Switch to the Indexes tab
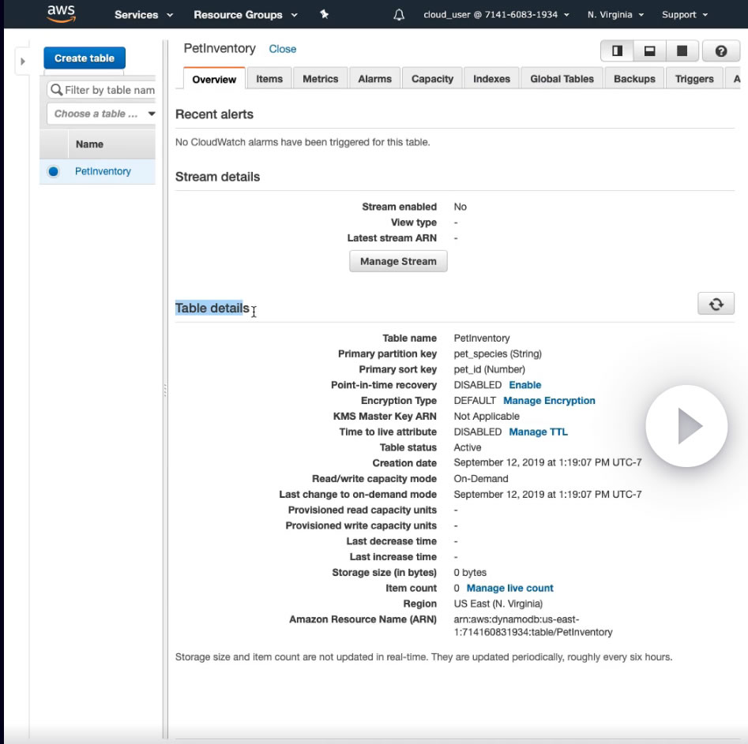Viewport: 748px width, 744px height. pos(491,79)
